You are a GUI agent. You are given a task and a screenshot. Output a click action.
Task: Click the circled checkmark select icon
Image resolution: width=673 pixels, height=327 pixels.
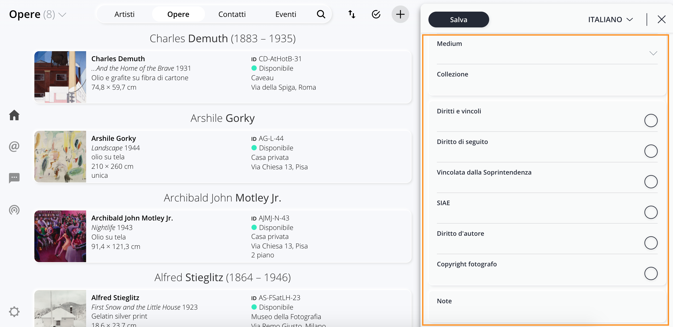pyautogui.click(x=376, y=14)
